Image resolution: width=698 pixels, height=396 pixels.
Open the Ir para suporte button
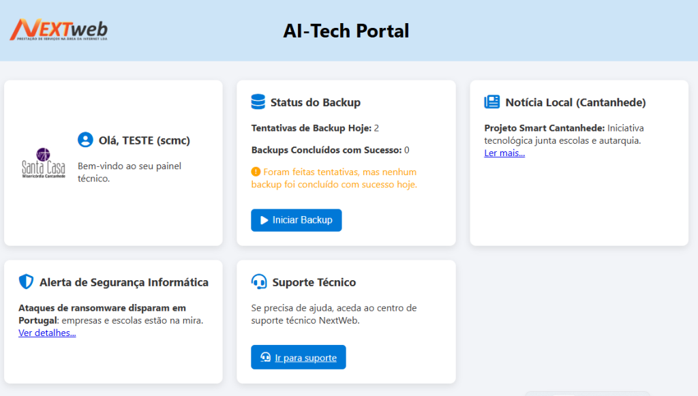pyautogui.click(x=298, y=357)
